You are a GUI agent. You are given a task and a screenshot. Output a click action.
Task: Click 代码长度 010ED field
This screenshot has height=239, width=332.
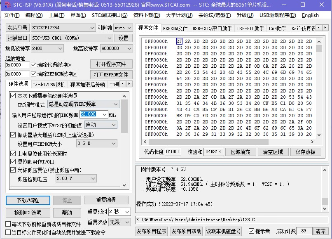[173, 152]
